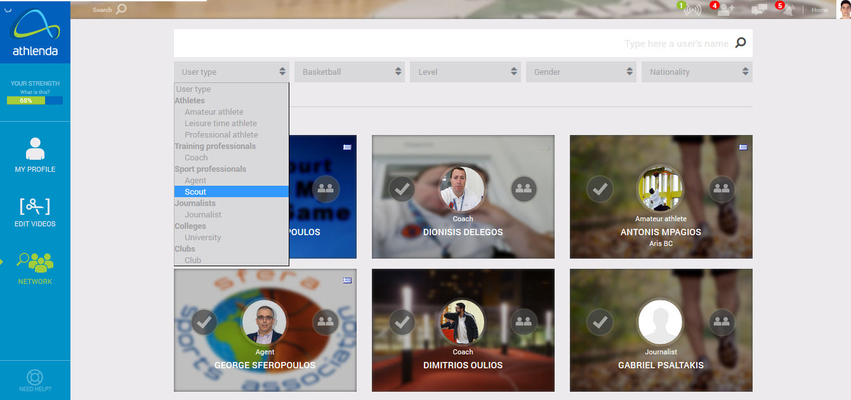This screenshot has height=400, width=851.
Task: Open the chat messages icon
Action: click(759, 10)
